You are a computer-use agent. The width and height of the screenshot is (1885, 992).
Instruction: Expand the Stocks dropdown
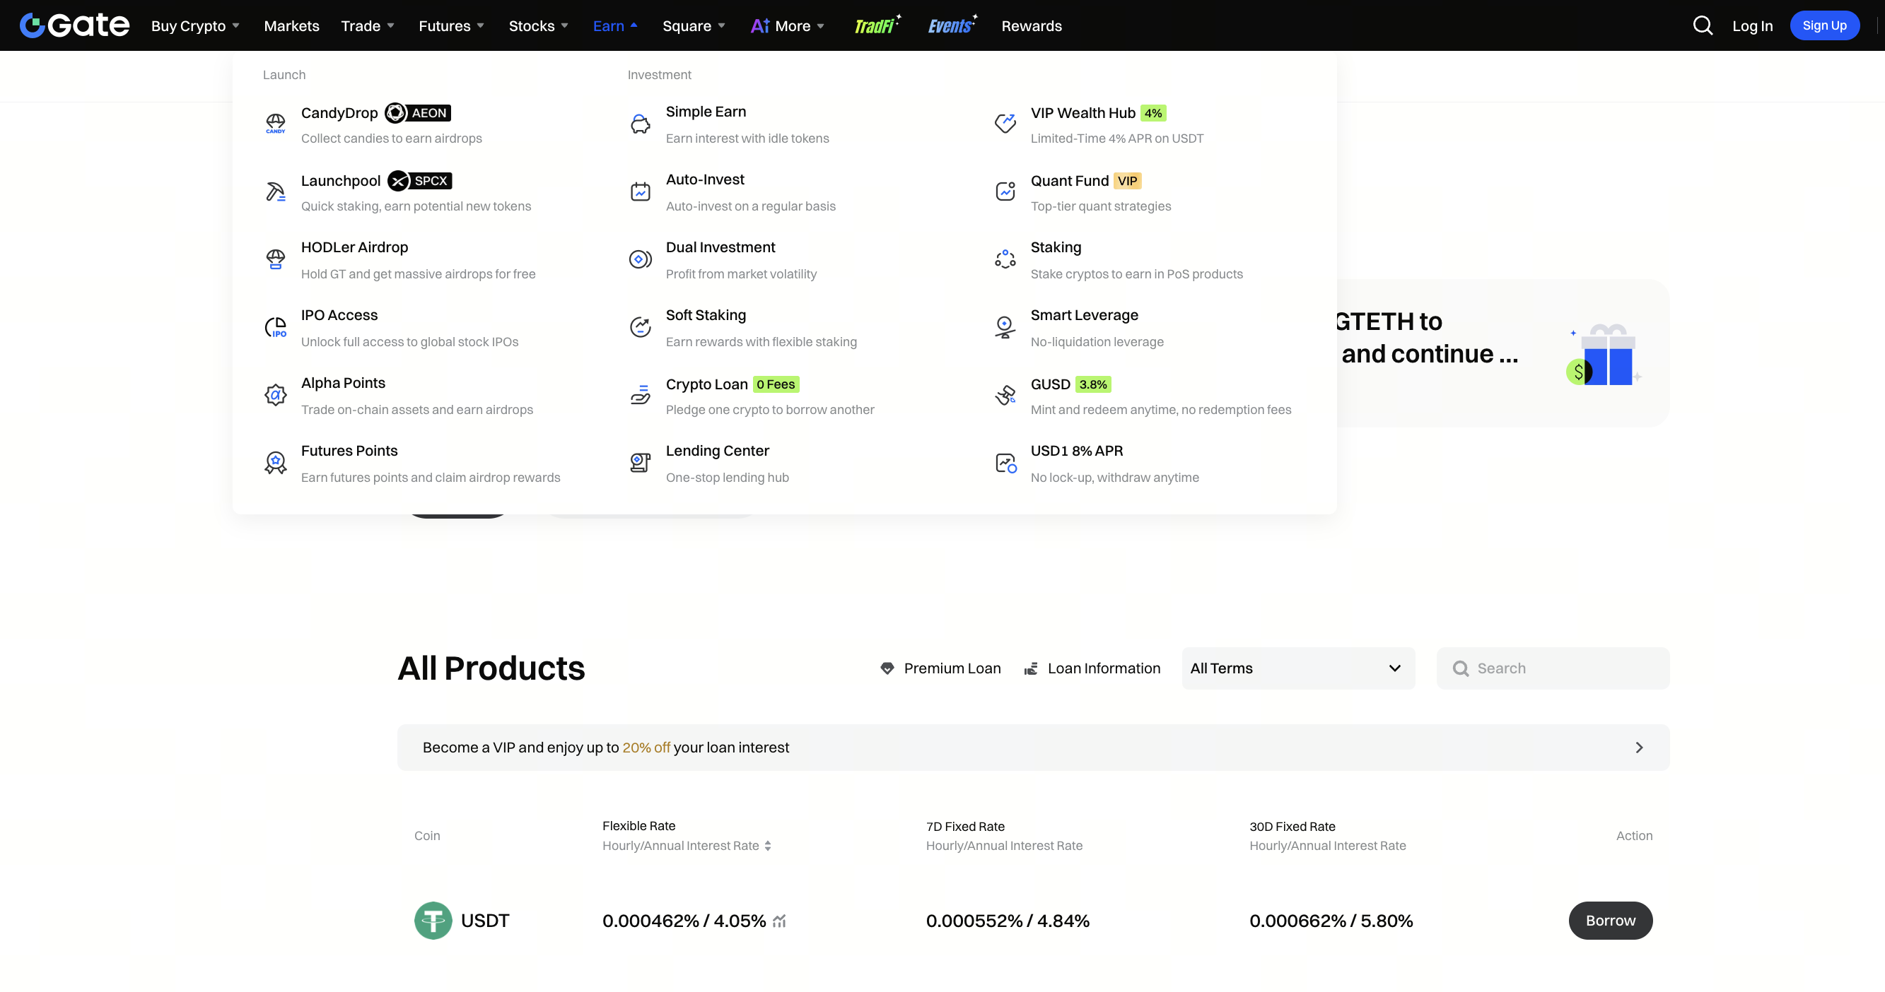click(x=539, y=25)
